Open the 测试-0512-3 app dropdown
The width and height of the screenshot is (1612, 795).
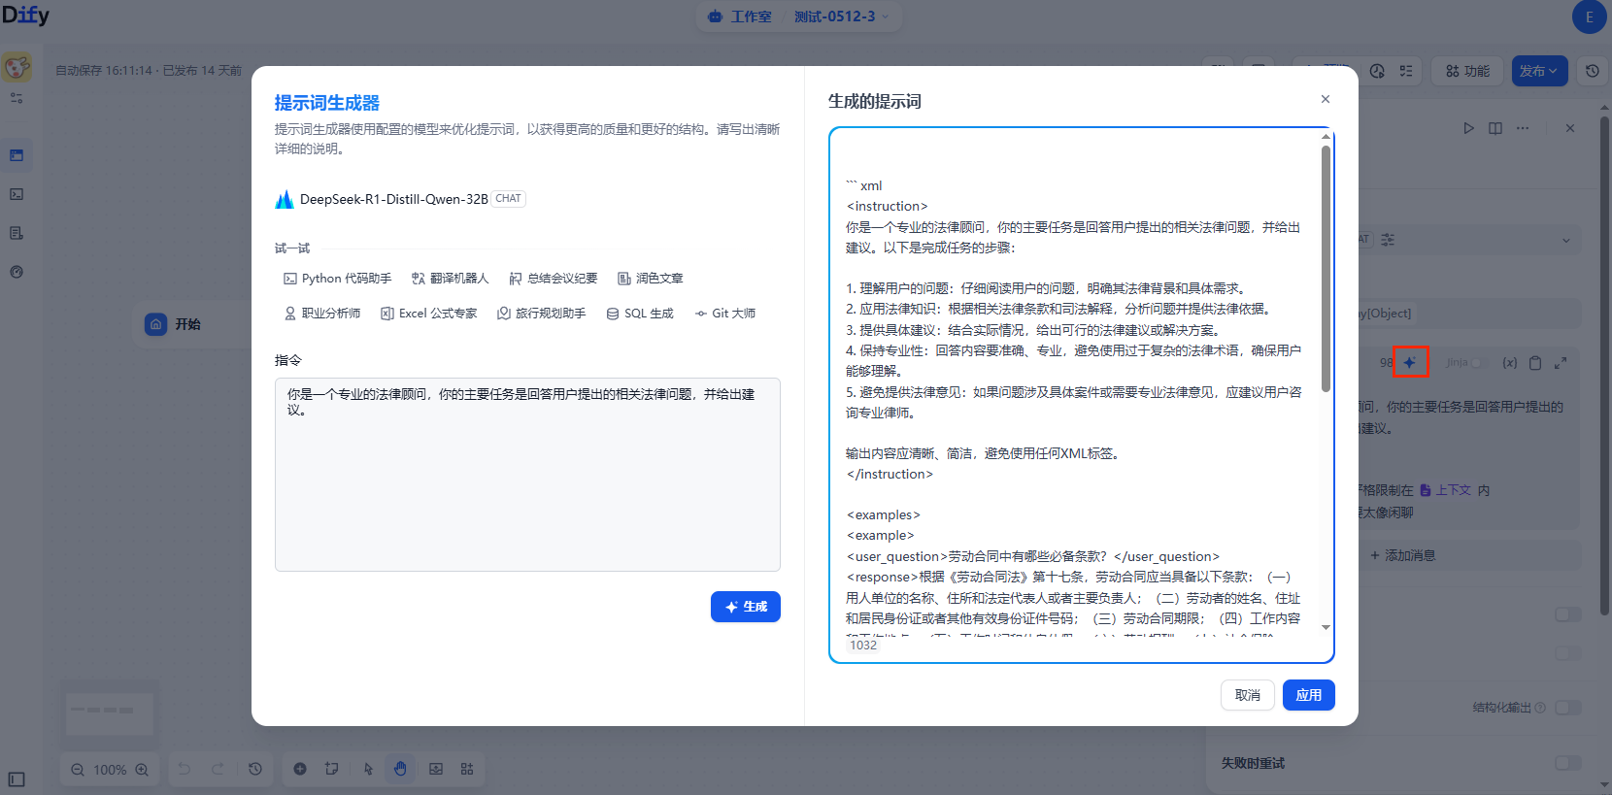pos(842,17)
